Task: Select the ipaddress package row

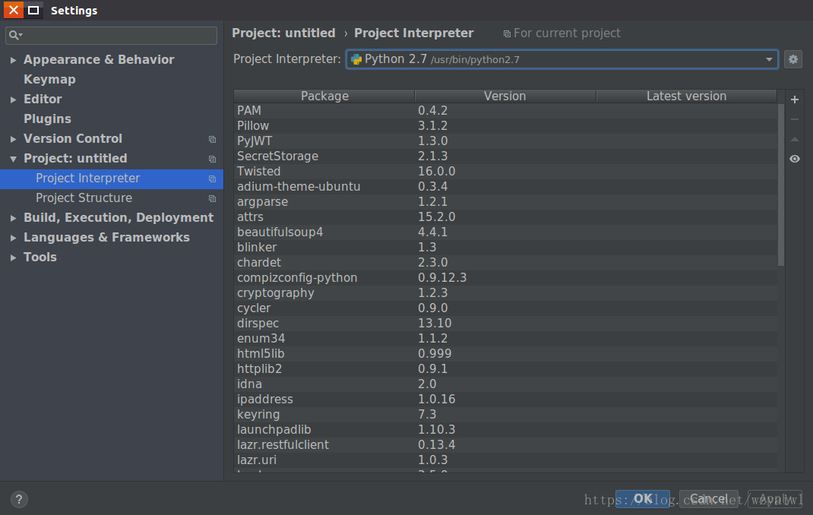Action: (505, 400)
